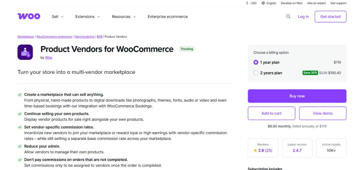Open the search magnifier icon

[288, 16]
